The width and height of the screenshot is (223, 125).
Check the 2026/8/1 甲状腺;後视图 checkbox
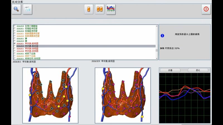pos(15,49)
